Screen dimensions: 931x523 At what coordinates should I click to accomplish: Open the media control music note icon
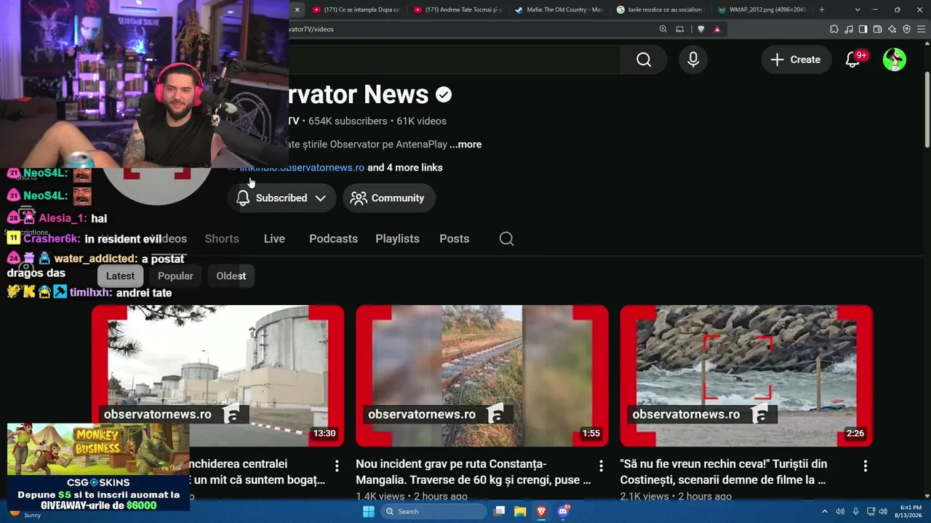(849, 29)
